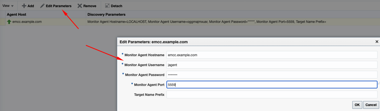The height and width of the screenshot is (111, 380).
Task: Select the emcc.example.com agent host row
Action: [x=27, y=22]
